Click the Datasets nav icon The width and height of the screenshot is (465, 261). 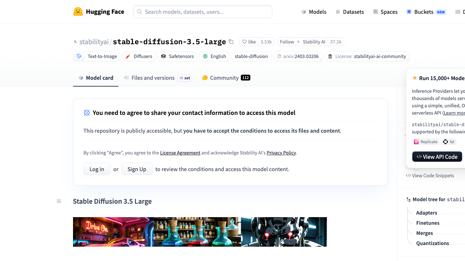(x=338, y=12)
